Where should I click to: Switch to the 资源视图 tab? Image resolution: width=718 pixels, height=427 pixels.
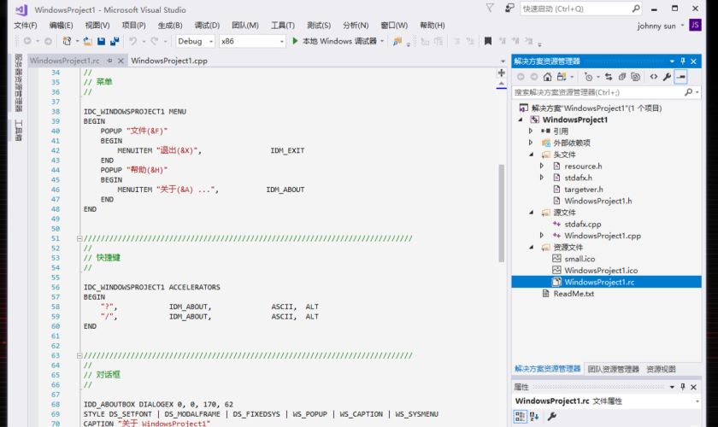[661, 369]
